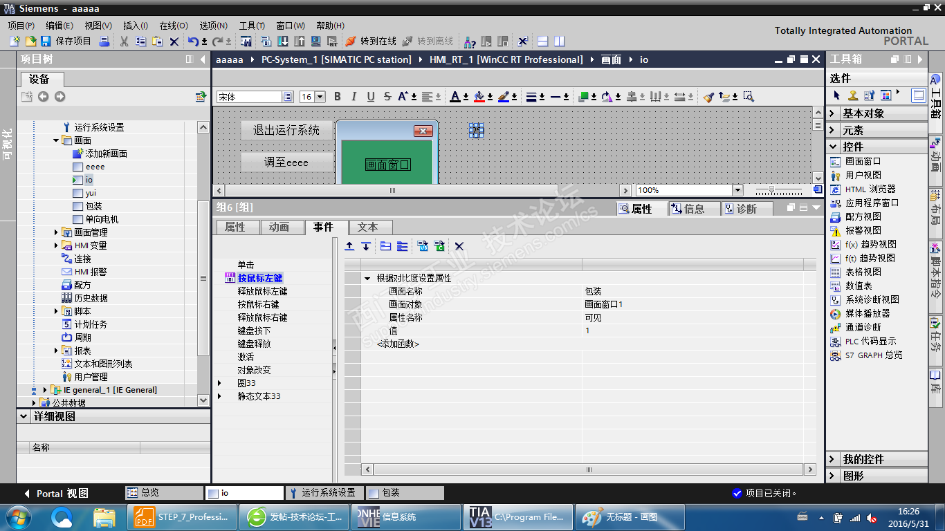Open the 插入(I) menu
The width and height of the screenshot is (945, 531).
[x=136, y=26]
